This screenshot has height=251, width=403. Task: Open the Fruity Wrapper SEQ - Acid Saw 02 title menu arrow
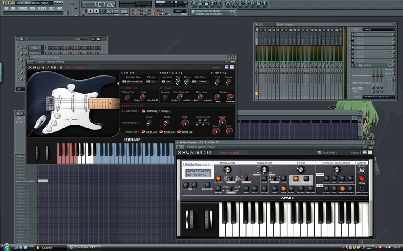[x=177, y=142]
